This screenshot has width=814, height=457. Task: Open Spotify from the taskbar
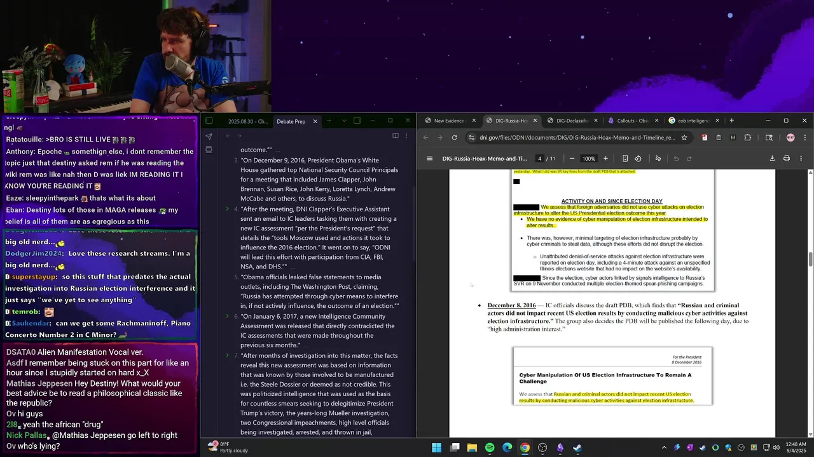490,447
